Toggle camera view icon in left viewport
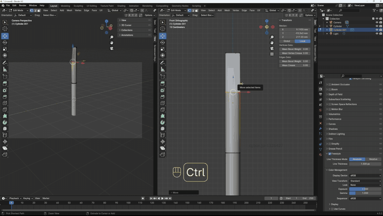 coord(111,48)
